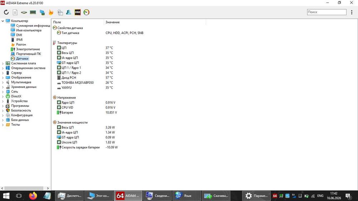Expand the DirectX tree node
The width and height of the screenshot is (358, 201).
[3, 96]
